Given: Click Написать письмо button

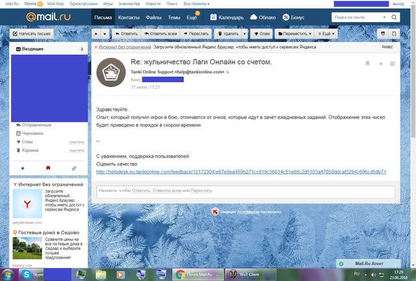Looking at the screenshot, I should tap(32, 34).
